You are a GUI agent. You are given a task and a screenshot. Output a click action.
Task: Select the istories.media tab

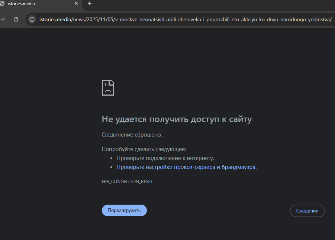click(41, 4)
